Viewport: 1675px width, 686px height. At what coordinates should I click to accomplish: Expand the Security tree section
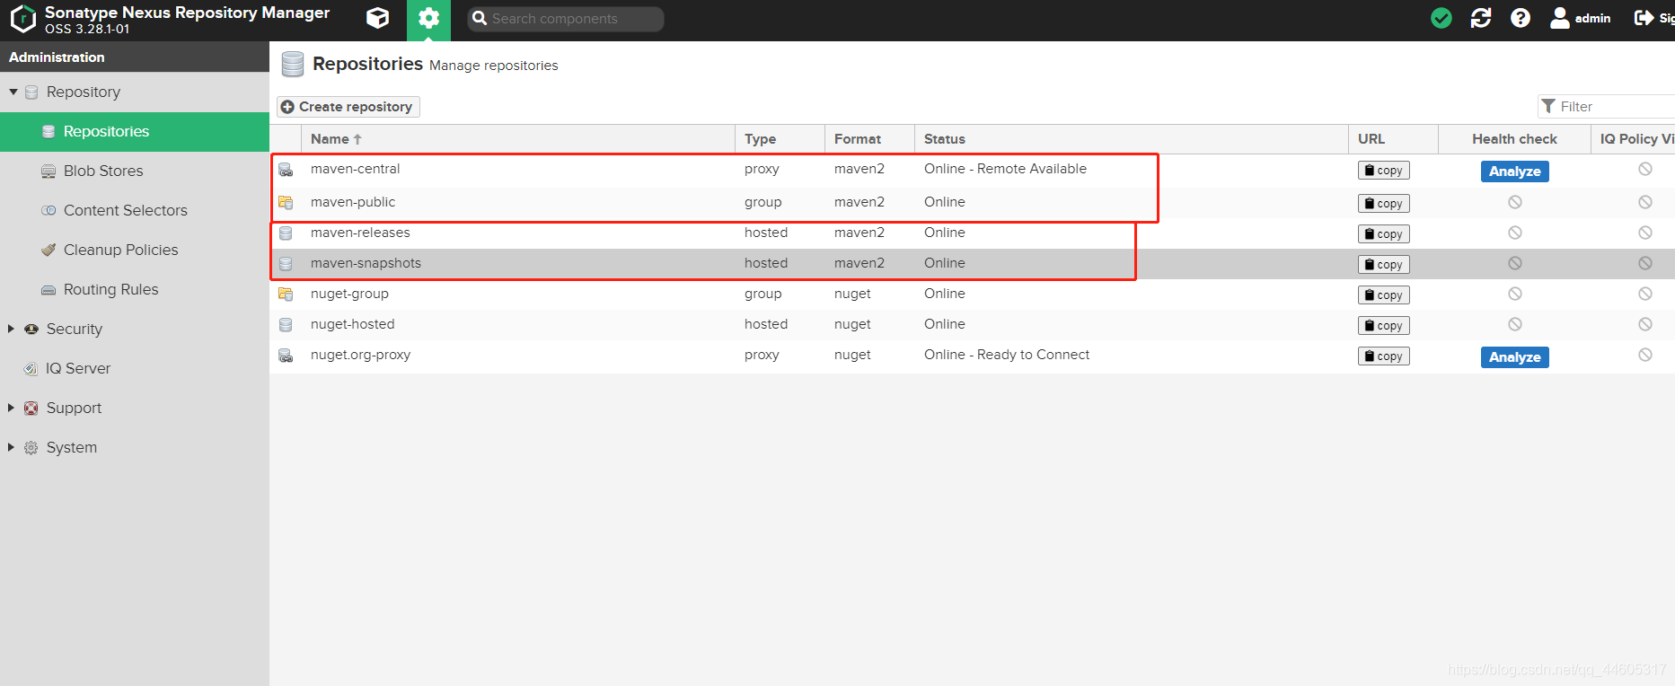[x=12, y=329]
